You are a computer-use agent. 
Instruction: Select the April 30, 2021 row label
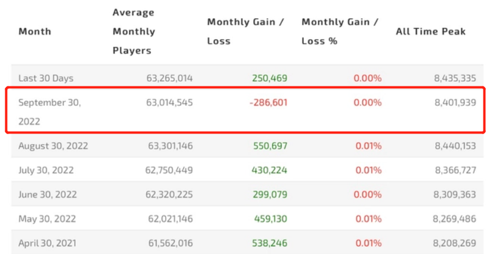pyautogui.click(x=47, y=243)
